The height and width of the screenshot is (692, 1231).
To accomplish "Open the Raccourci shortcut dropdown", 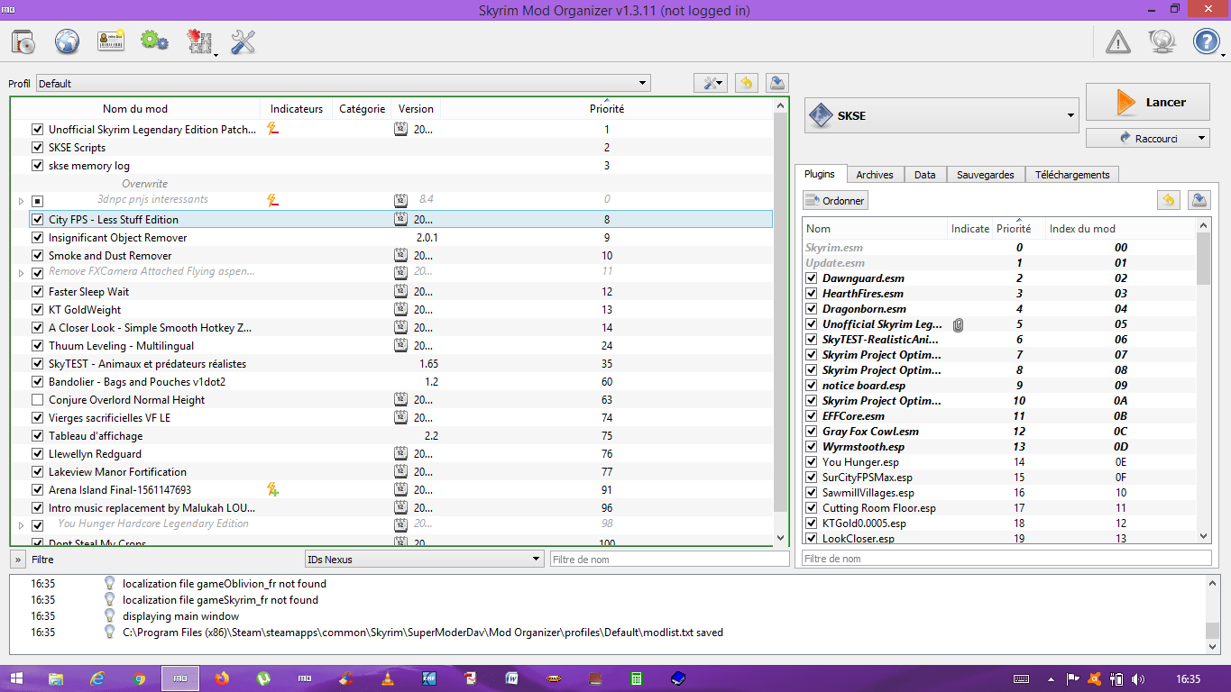I will (x=1148, y=138).
